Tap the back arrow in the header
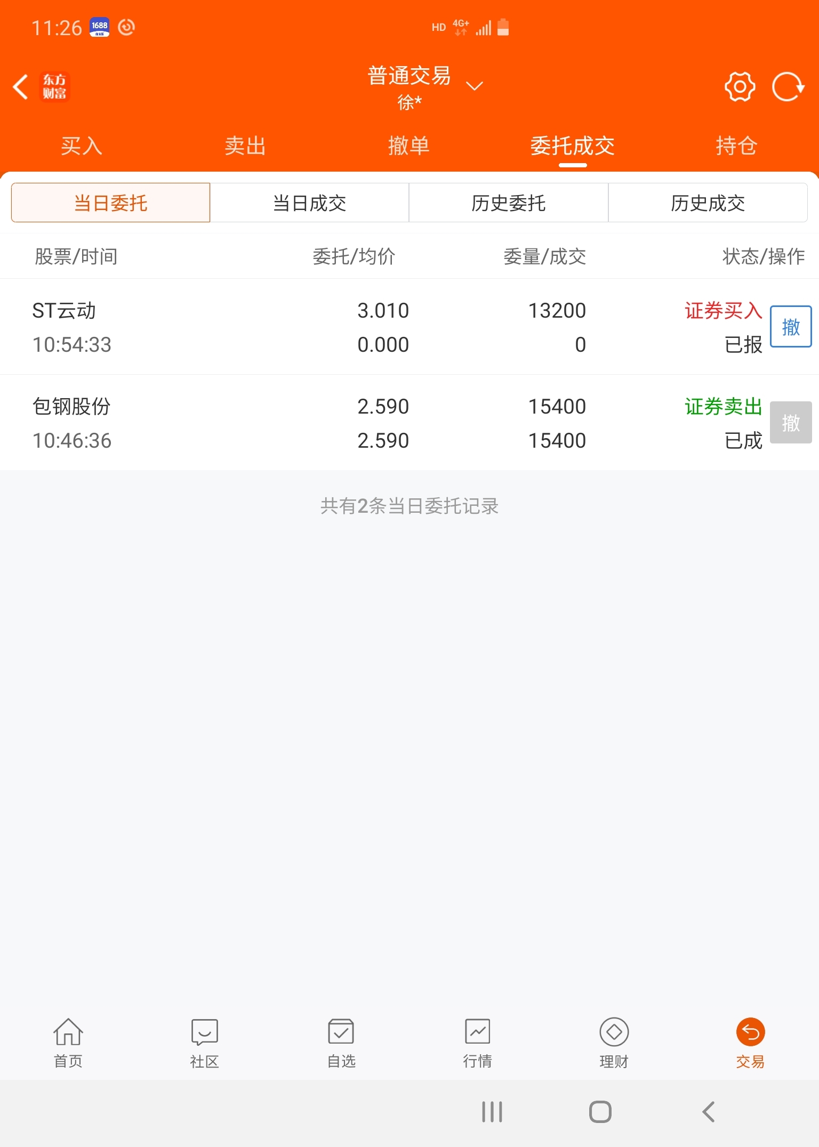Screen dimensions: 819x1147 21,87
